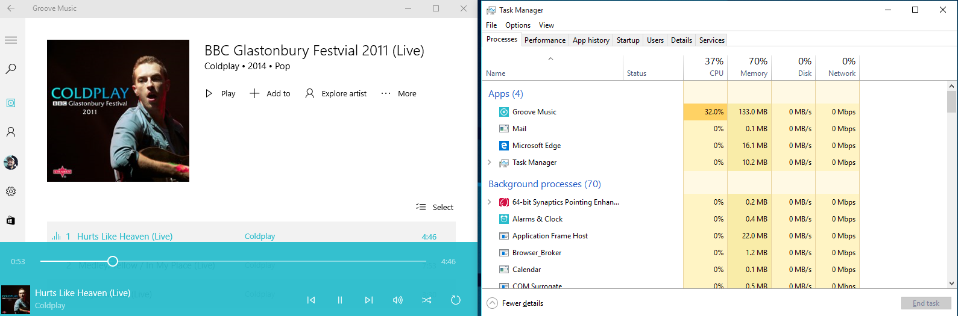Sort processes by Network column
Image resolution: width=958 pixels, height=316 pixels.
click(x=837, y=67)
